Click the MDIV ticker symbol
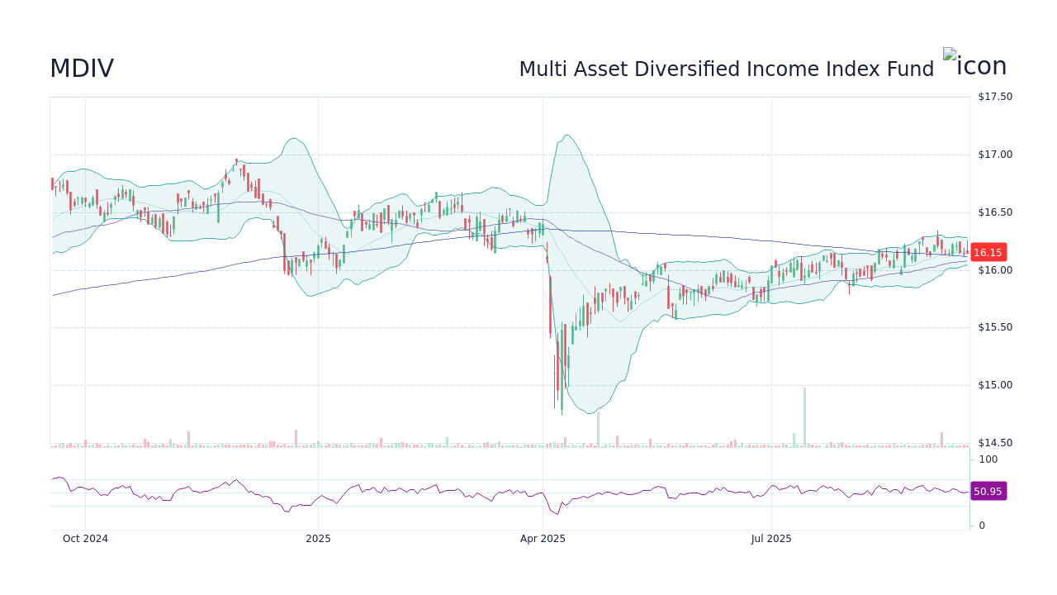The height and width of the screenshot is (595, 1057). (82, 69)
